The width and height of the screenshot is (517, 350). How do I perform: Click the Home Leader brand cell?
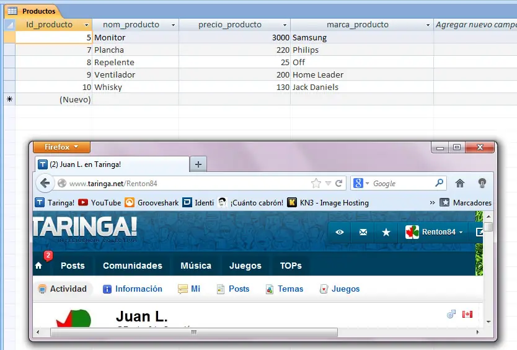362,74
